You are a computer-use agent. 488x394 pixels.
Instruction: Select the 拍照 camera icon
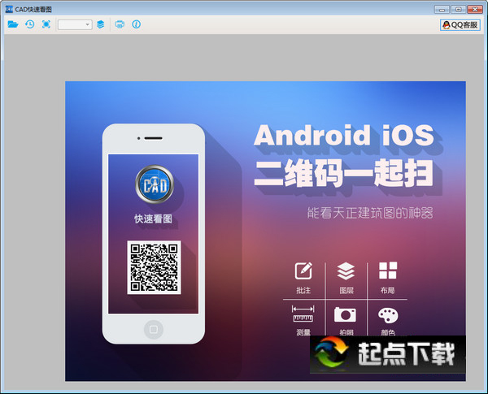pyautogui.click(x=345, y=314)
